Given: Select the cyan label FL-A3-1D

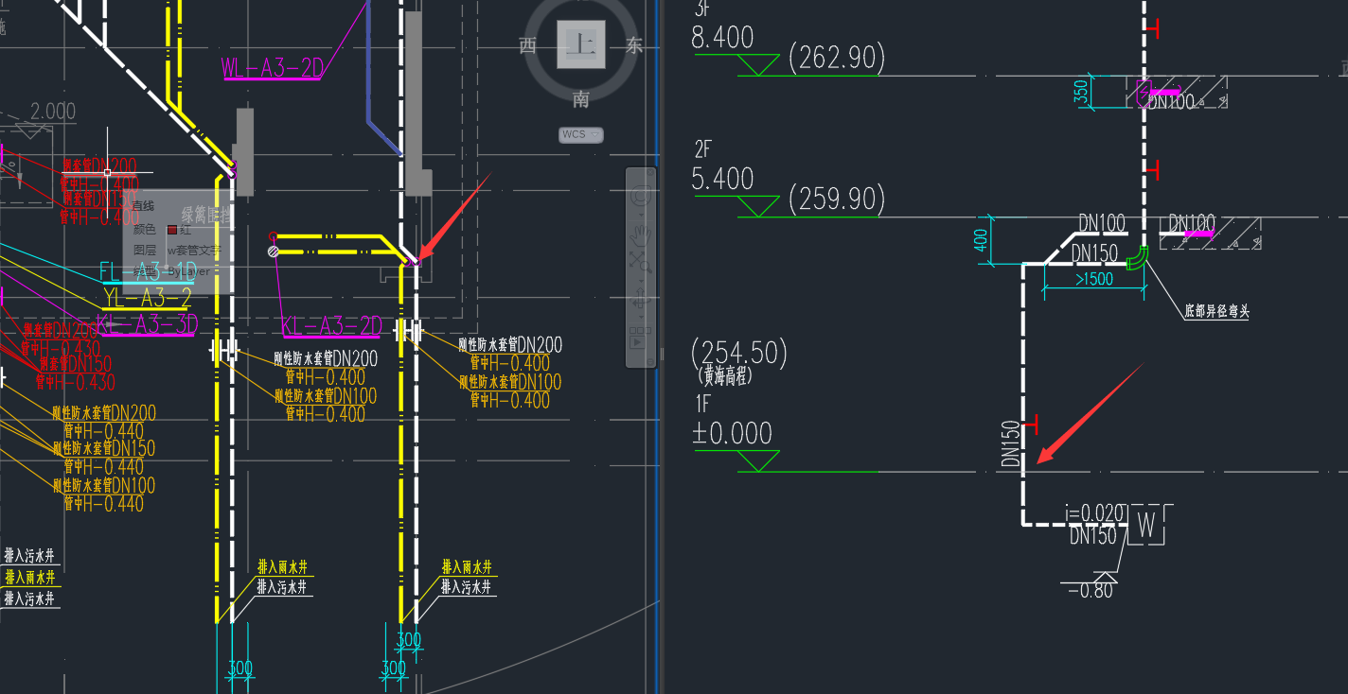Looking at the screenshot, I should (148, 272).
